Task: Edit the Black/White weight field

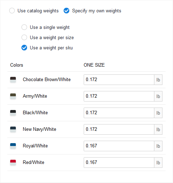Action: tap(119, 113)
